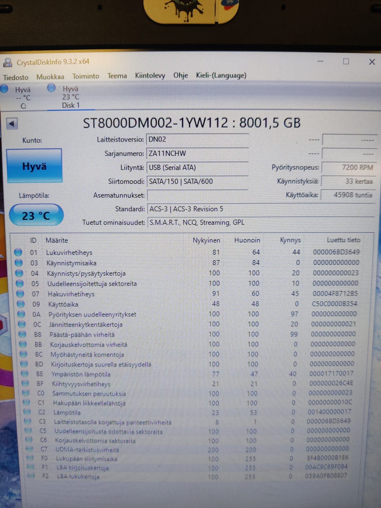This screenshot has height=508, width=381.
Task: Click the Käyttöaika value 45908 tuntia
Action: click(348, 195)
